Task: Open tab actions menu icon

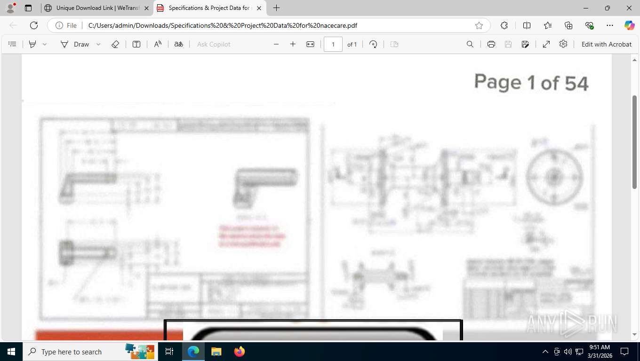Action: point(28,8)
